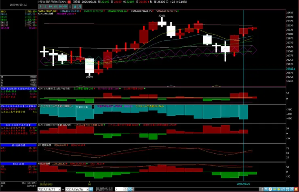Open 外資未平倉 dropdown in institutional panel
The width and height of the screenshot is (299, 192).
click(x=93, y=107)
